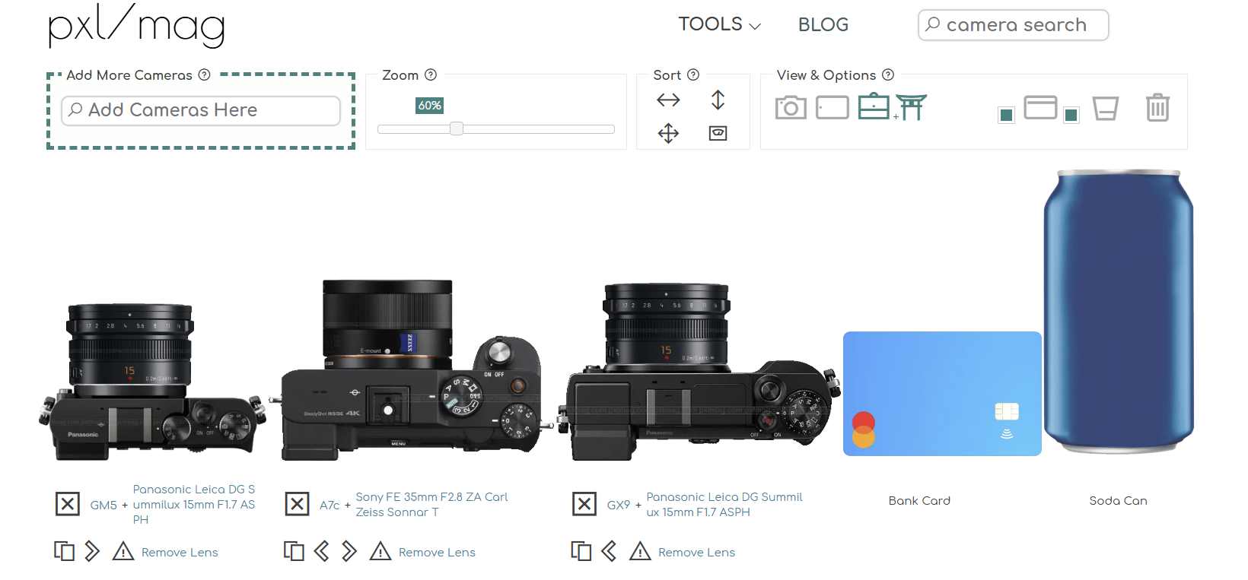Sort cameras by height, vertical arrows icon
The width and height of the screenshot is (1248, 580).
click(718, 100)
